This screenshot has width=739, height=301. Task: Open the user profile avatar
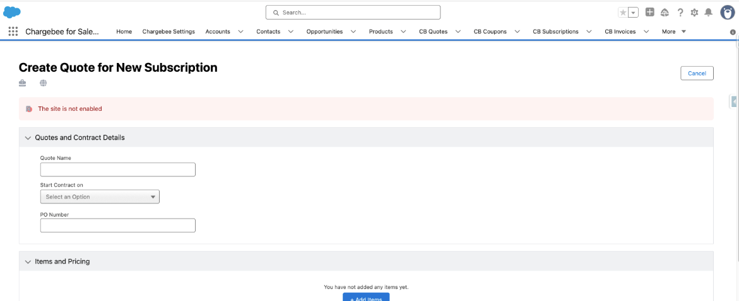point(727,13)
